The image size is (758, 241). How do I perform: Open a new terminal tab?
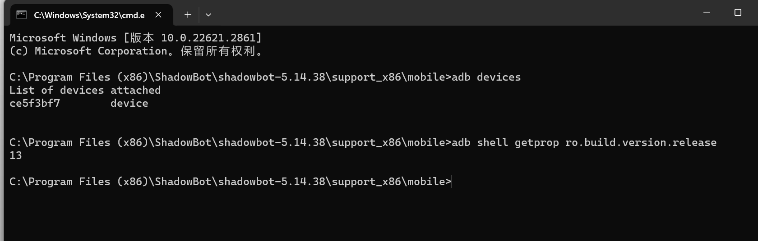coord(188,15)
